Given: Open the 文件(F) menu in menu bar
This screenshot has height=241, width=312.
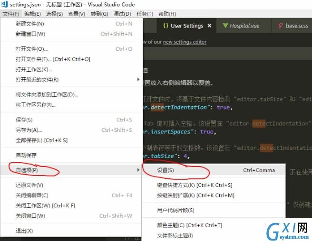Looking at the screenshot, I should point(11,14).
